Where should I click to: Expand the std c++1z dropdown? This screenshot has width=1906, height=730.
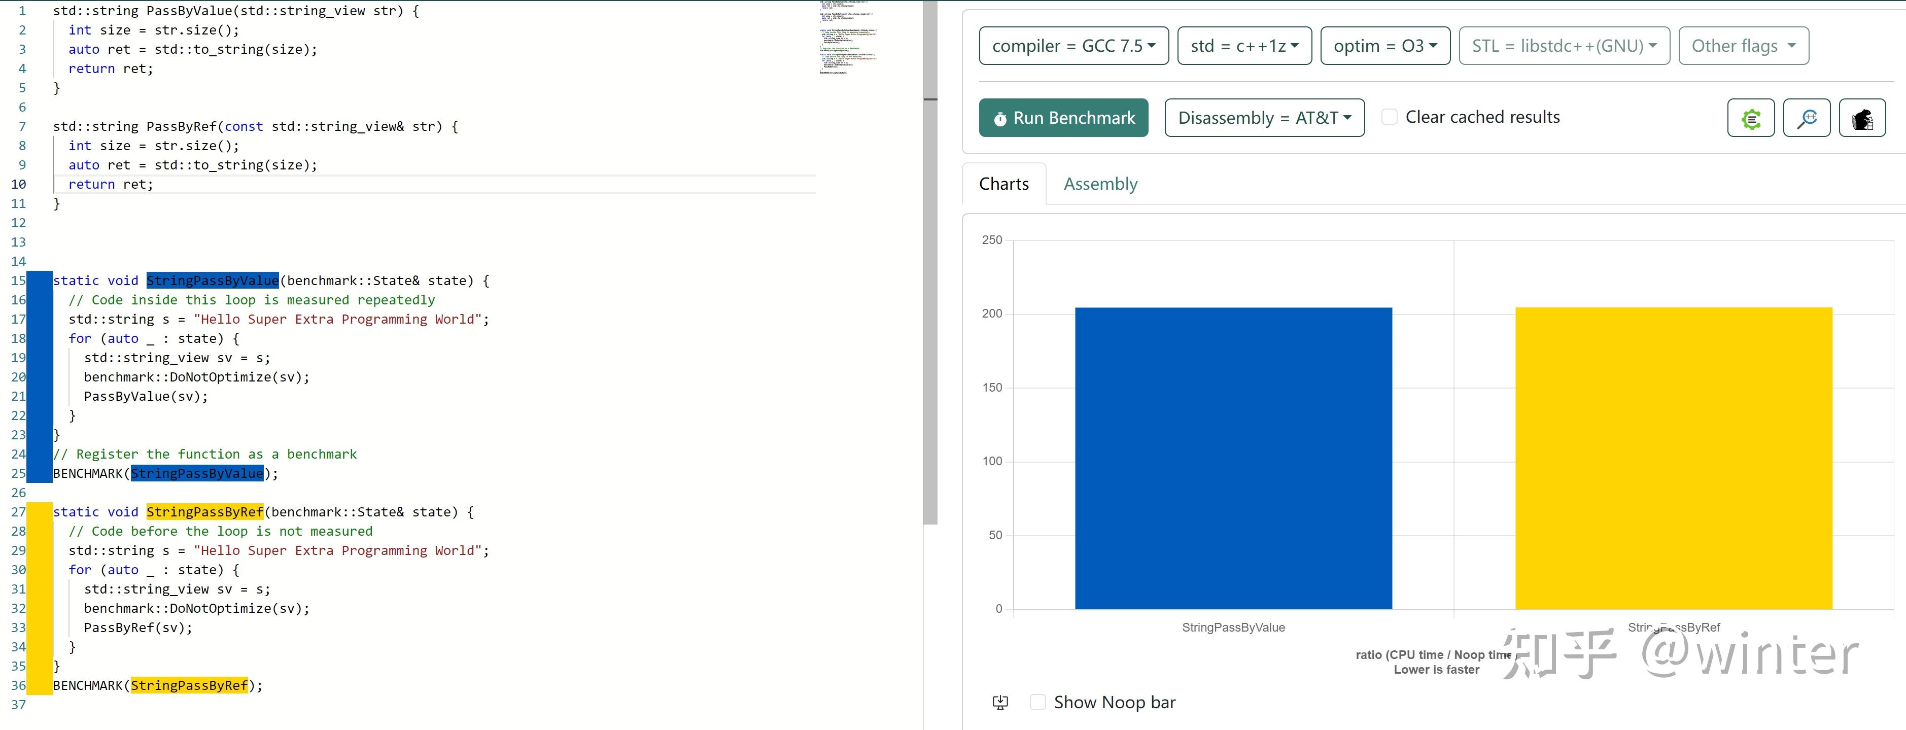click(x=1244, y=46)
